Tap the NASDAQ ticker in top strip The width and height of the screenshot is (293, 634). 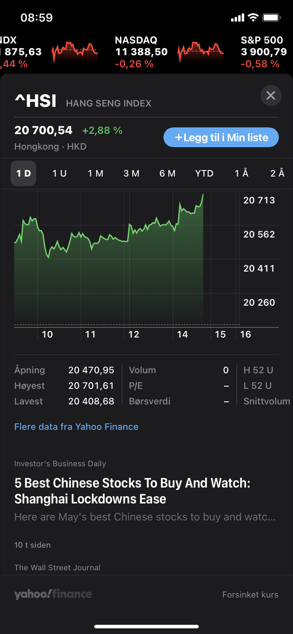click(141, 52)
